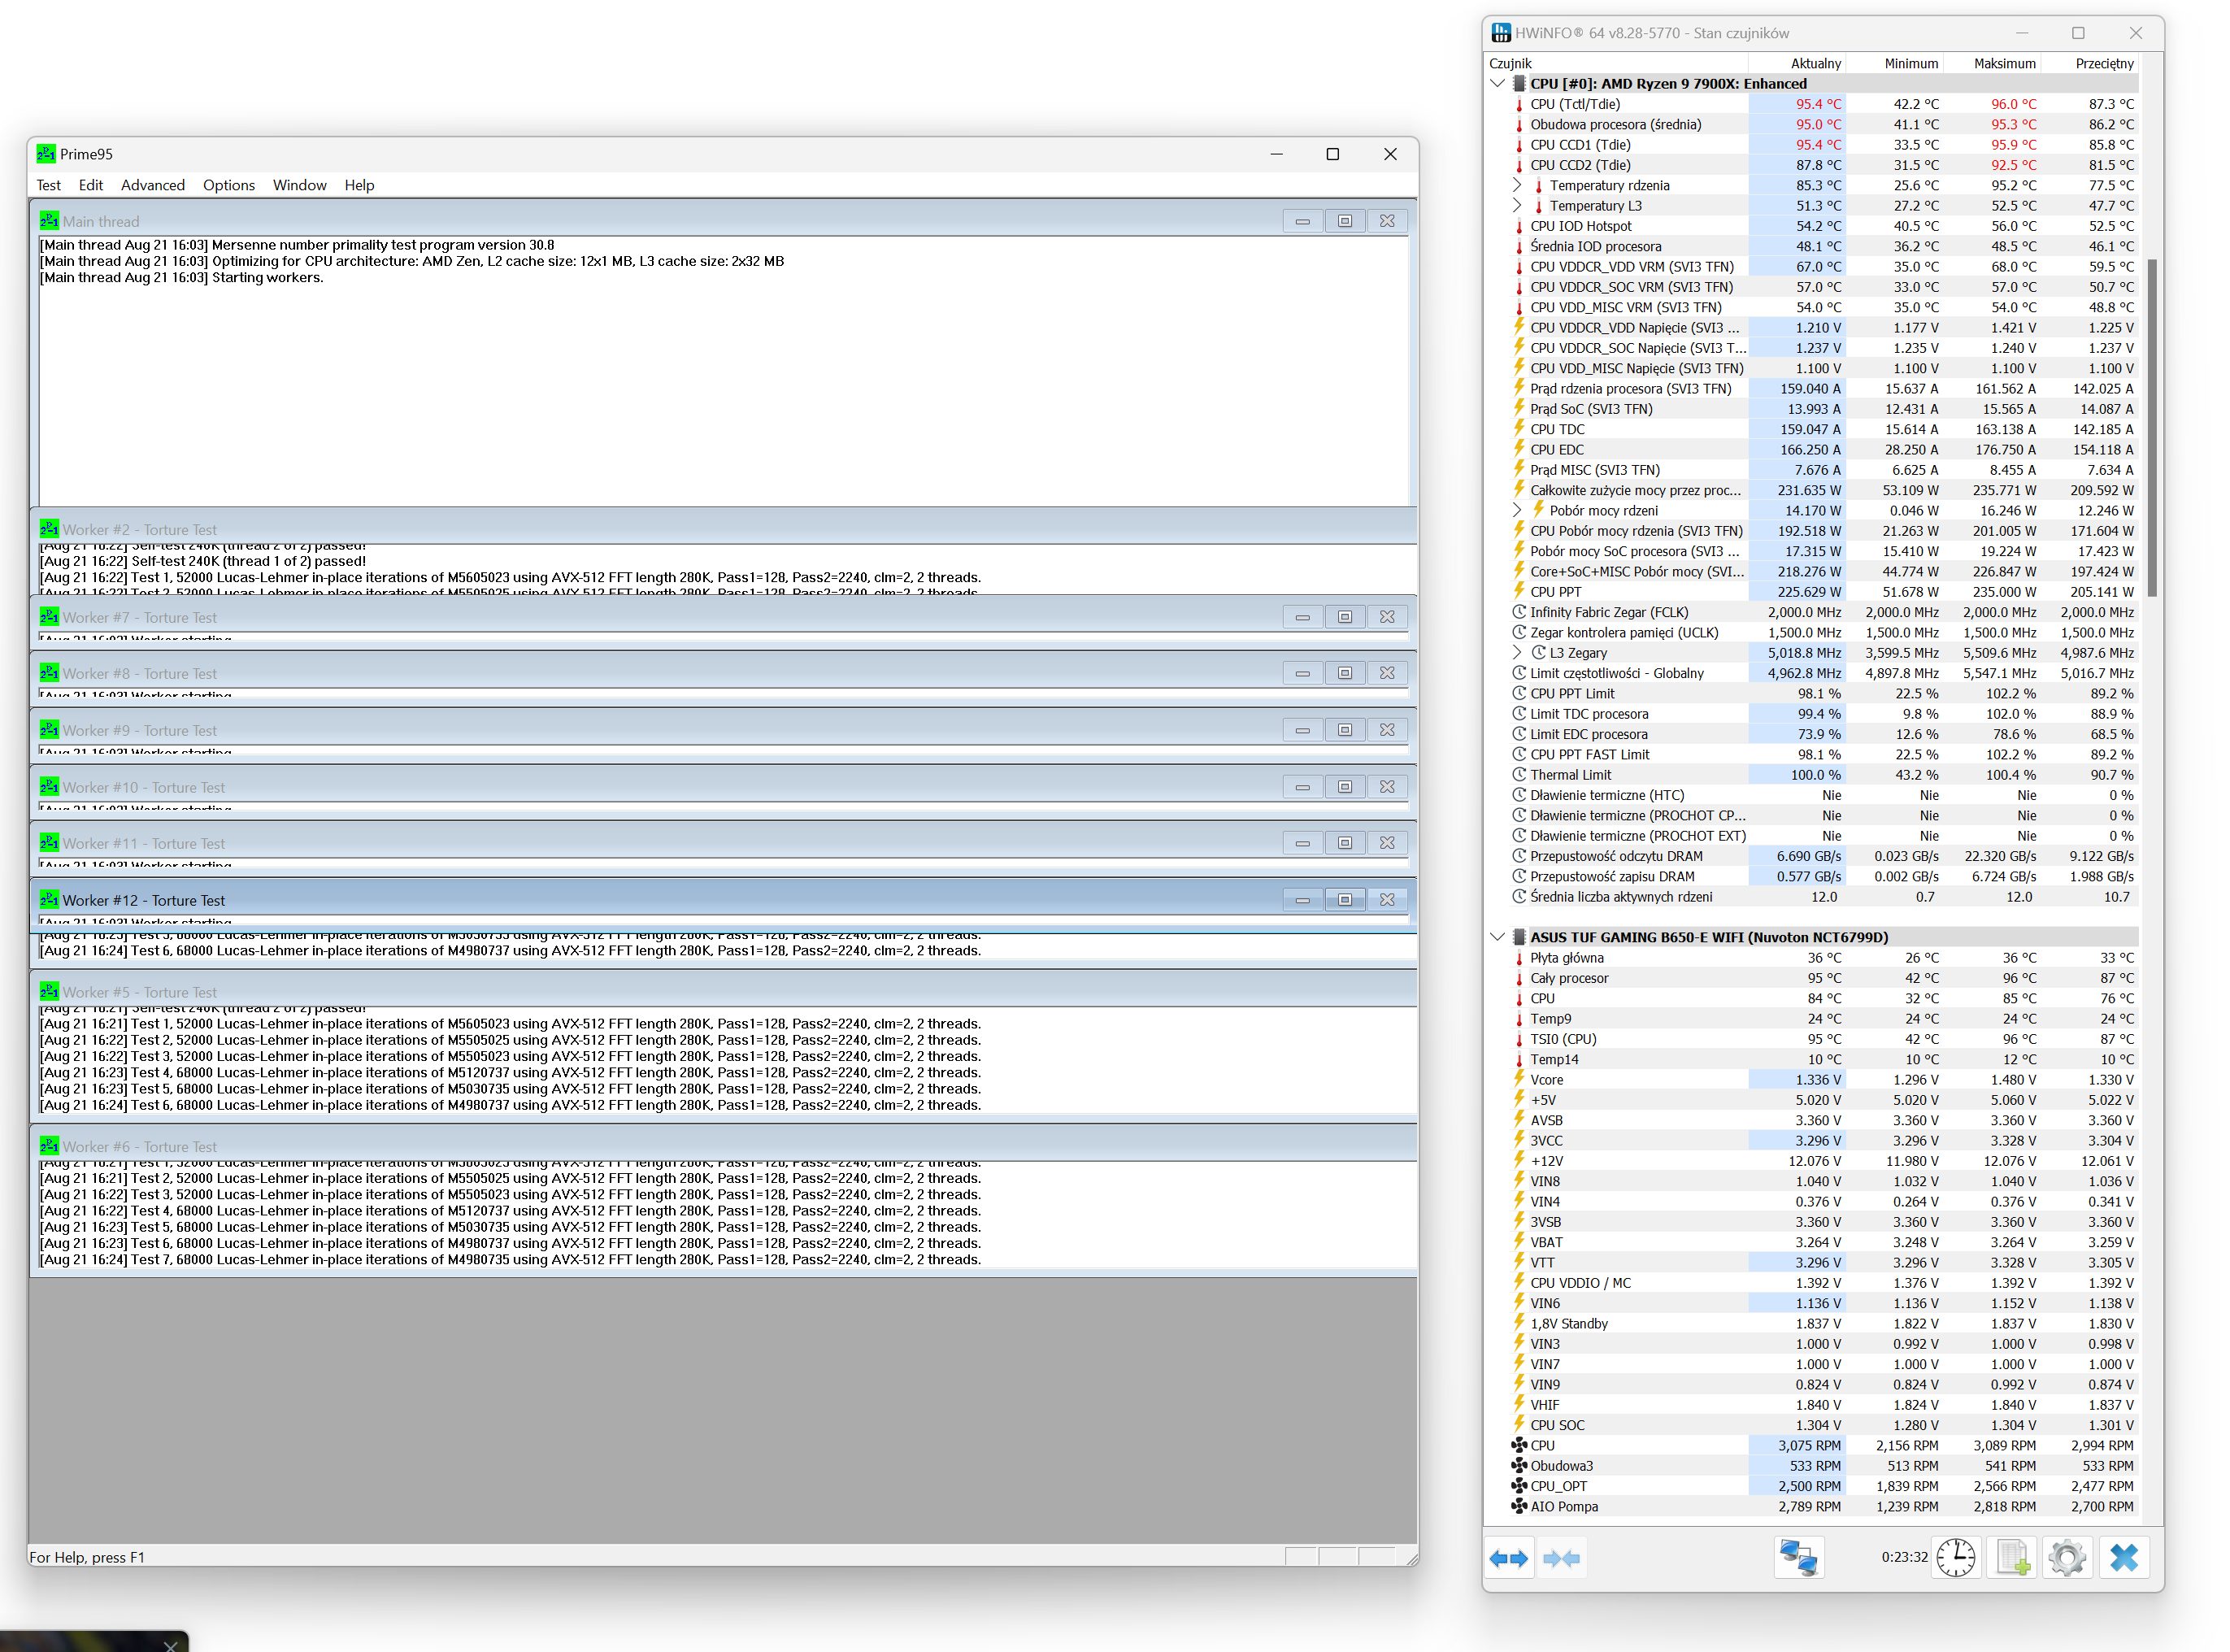Close sensors with the blue X icon

coord(2123,1558)
